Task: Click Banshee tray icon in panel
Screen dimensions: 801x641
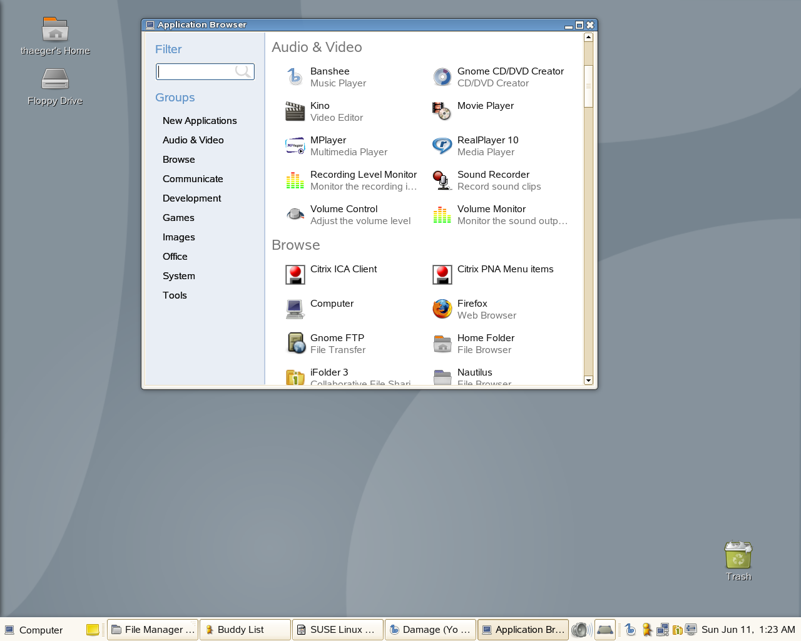Action: [x=630, y=630]
